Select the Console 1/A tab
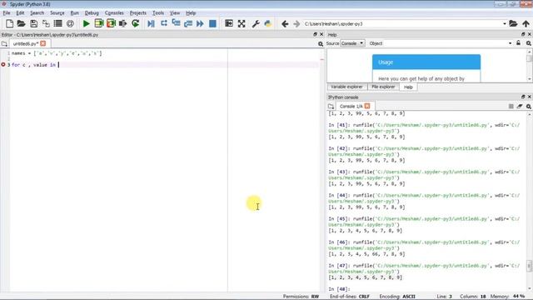The image size is (533, 300). coord(356,106)
